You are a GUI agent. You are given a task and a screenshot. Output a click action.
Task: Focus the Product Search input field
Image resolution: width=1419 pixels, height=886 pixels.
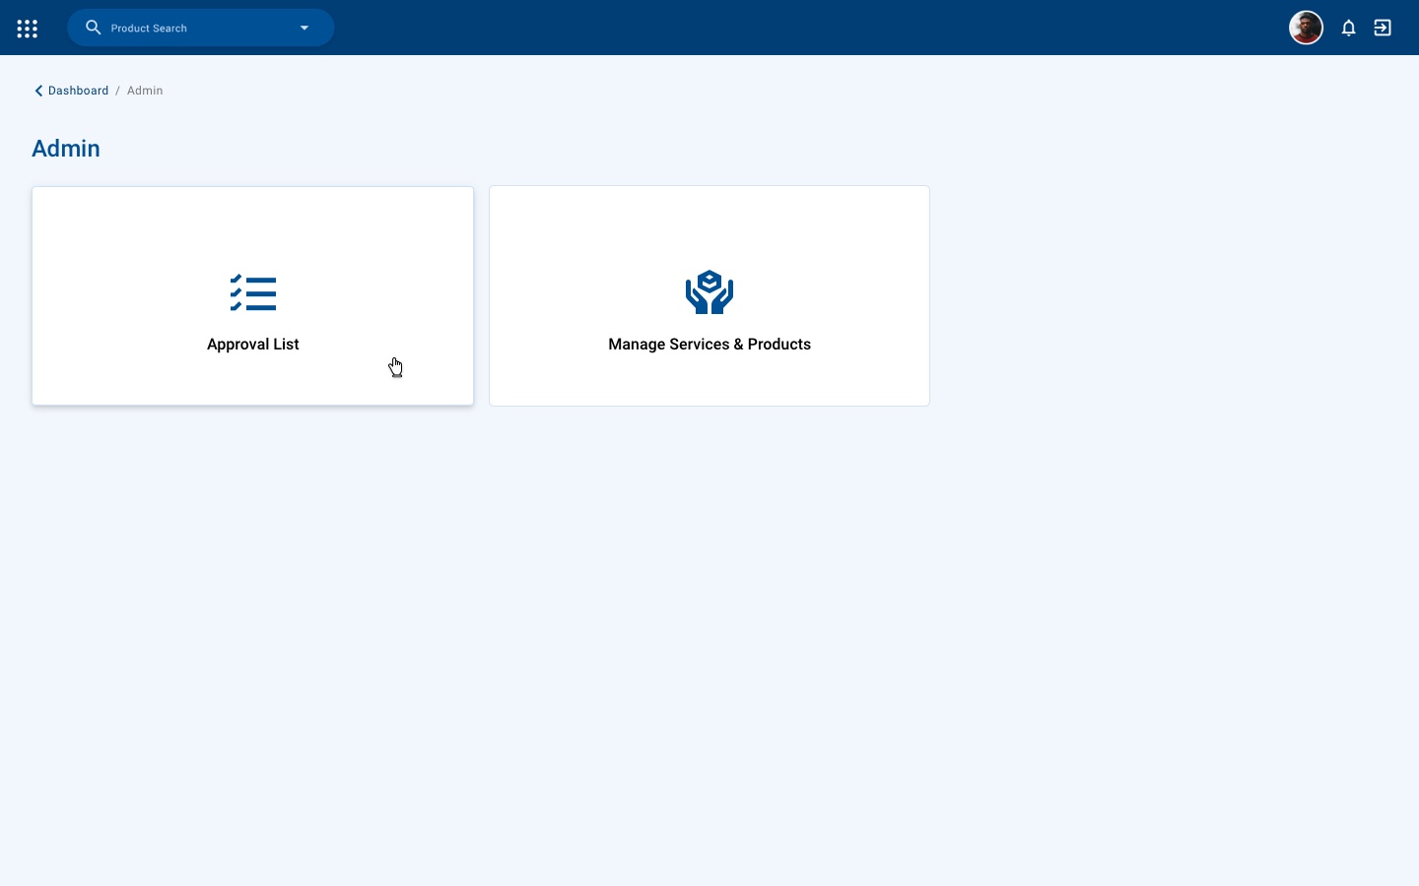(200, 29)
